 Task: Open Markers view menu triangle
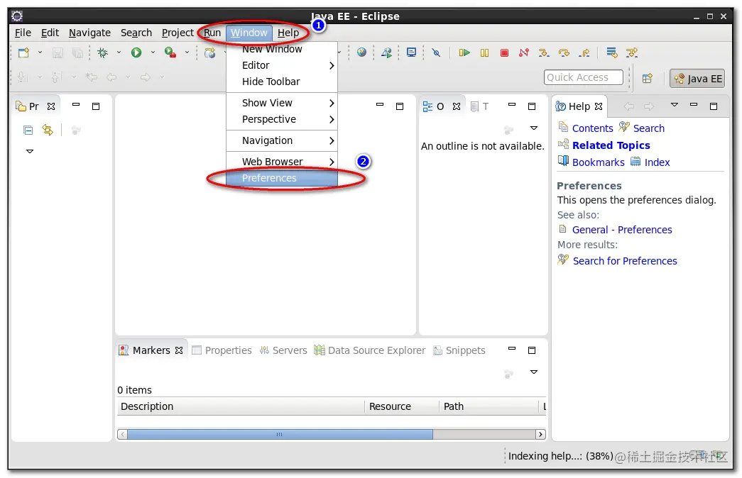(534, 372)
